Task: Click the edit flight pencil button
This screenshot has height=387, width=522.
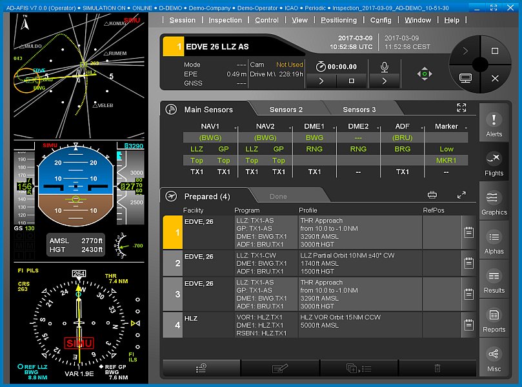Action: click(279, 368)
